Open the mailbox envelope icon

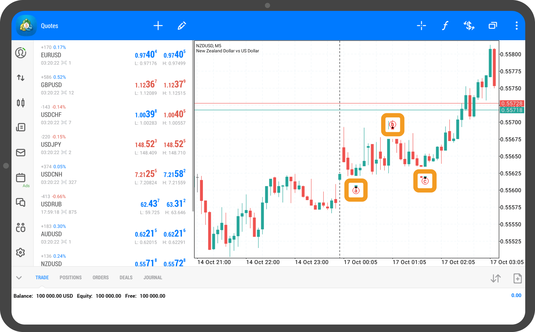coord(21,153)
